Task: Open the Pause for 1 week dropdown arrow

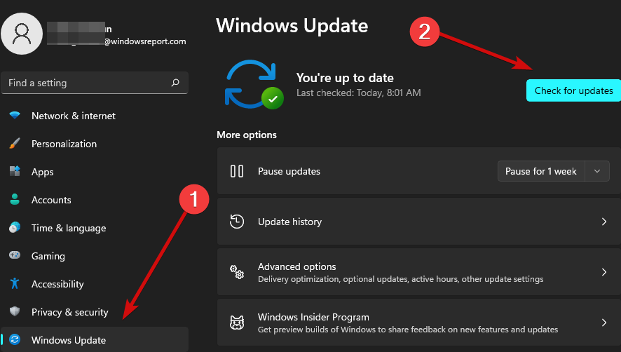Action: pyautogui.click(x=597, y=171)
